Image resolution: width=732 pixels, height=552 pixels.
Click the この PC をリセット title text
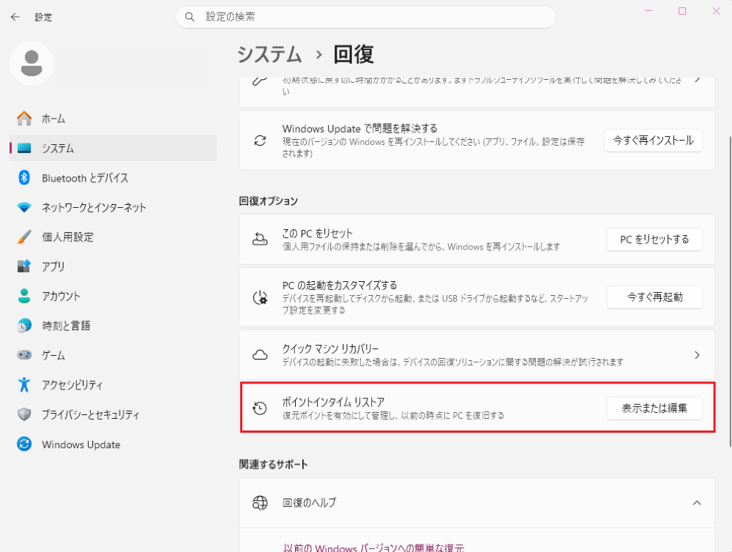(318, 233)
